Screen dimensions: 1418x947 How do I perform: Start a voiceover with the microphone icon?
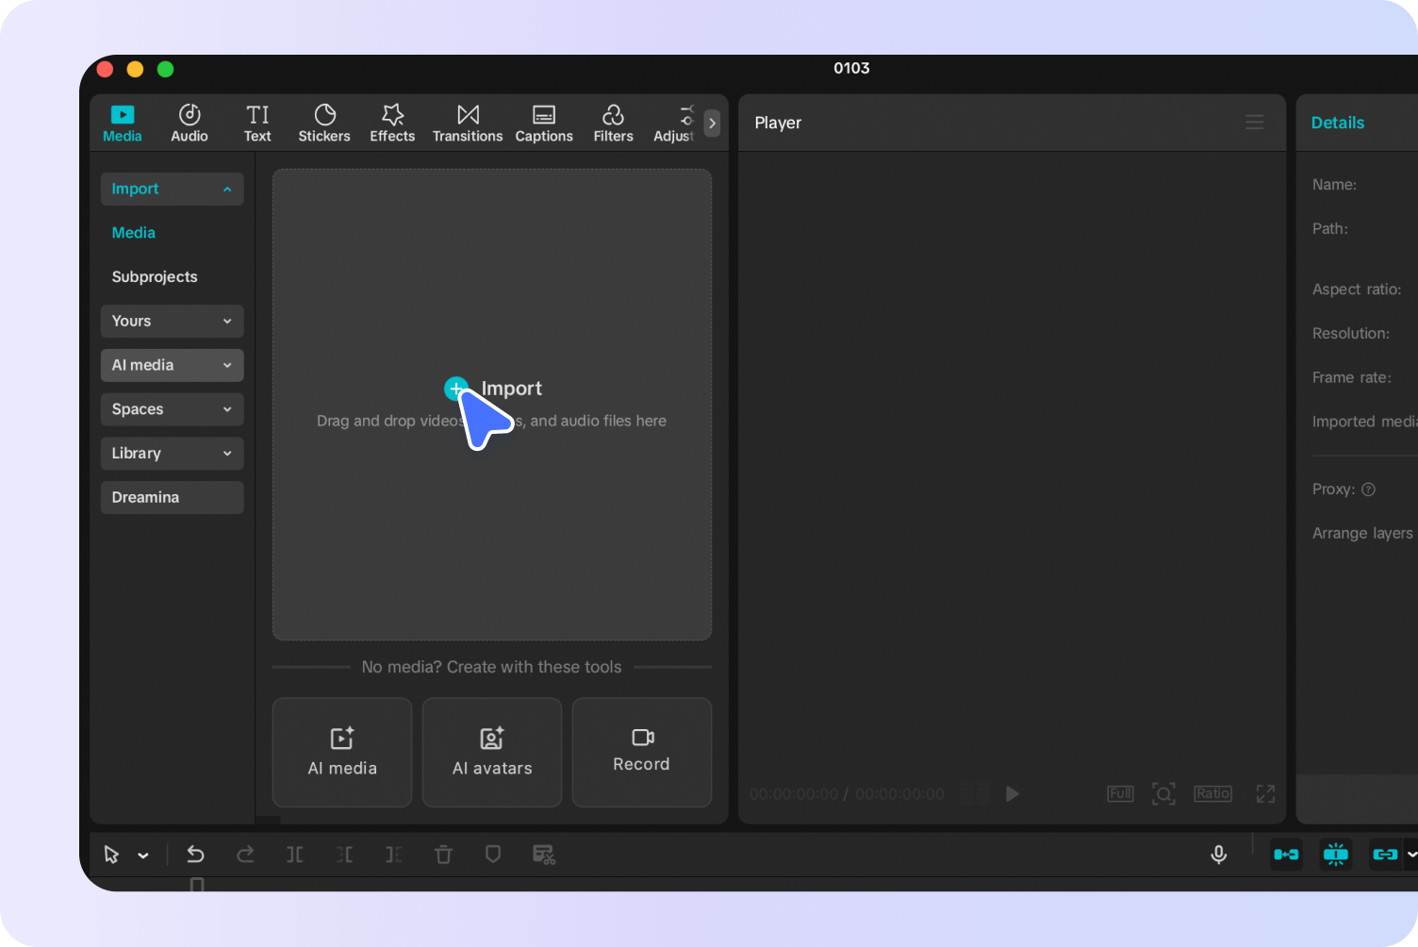(1218, 854)
